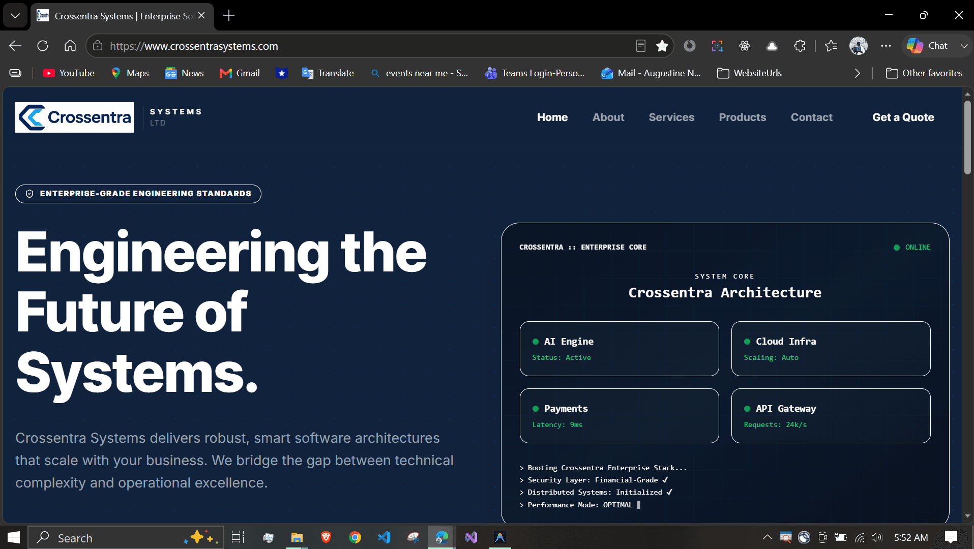Close the Crossentra Systems tab
This screenshot has height=549, width=974.
pos(201,16)
